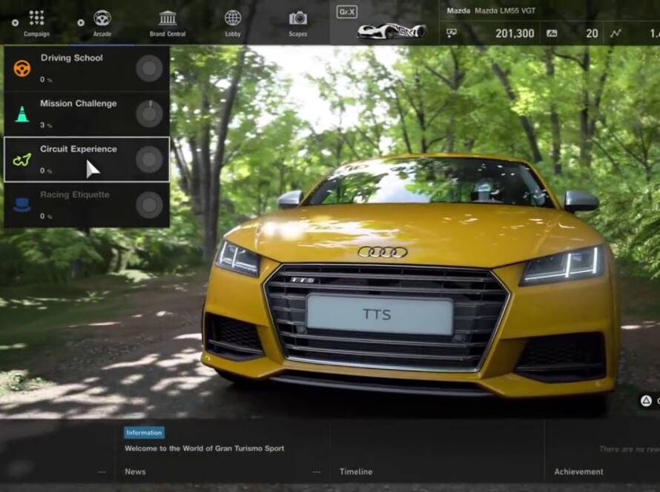The height and width of the screenshot is (492, 660).
Task: Select the Arcade steering wheel icon
Action: pyautogui.click(x=102, y=19)
